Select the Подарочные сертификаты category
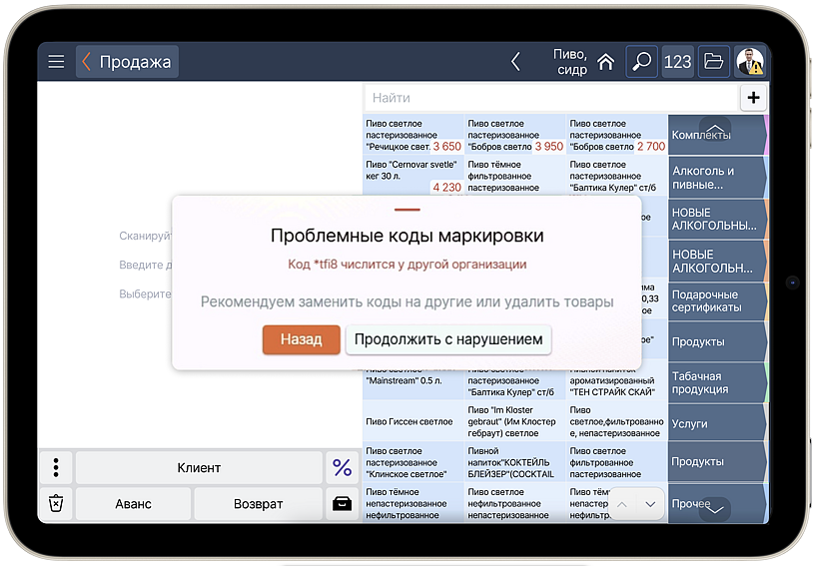The width and height of the screenshot is (815, 566). coord(715,301)
